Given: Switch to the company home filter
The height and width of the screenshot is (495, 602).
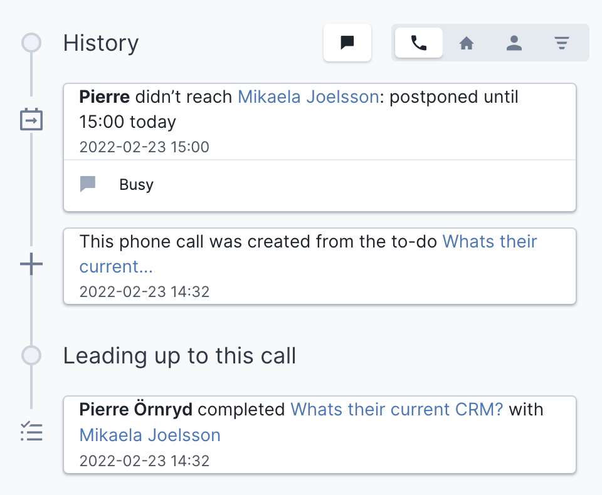Looking at the screenshot, I should [467, 43].
